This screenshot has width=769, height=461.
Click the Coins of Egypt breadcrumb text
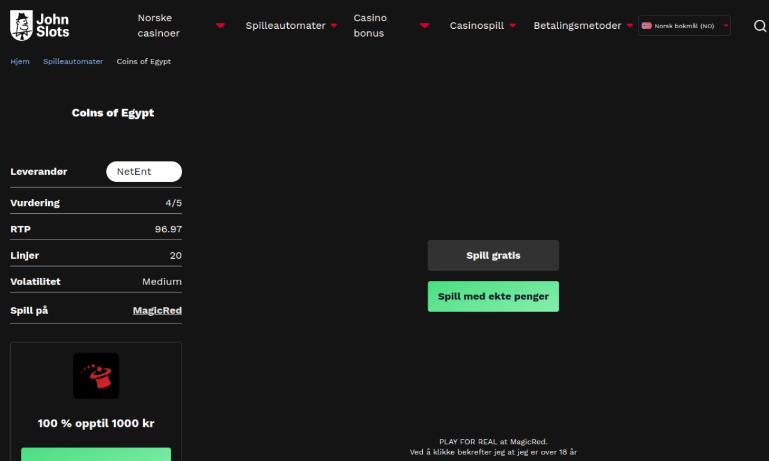[144, 61]
